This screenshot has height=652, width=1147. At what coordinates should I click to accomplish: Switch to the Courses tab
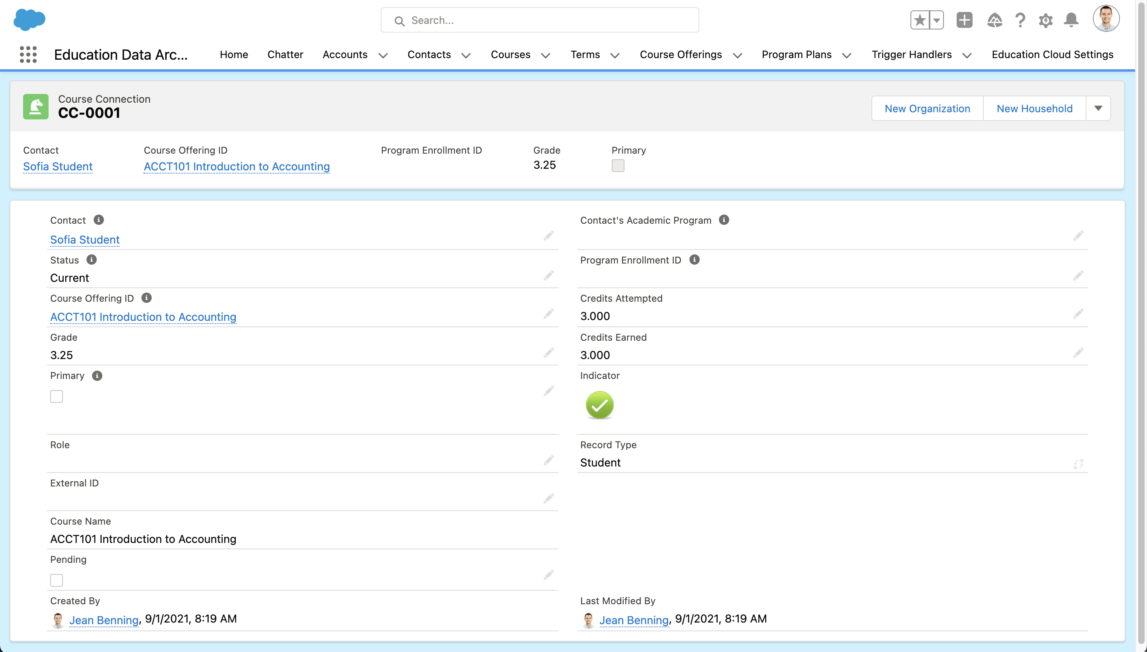tap(511, 55)
